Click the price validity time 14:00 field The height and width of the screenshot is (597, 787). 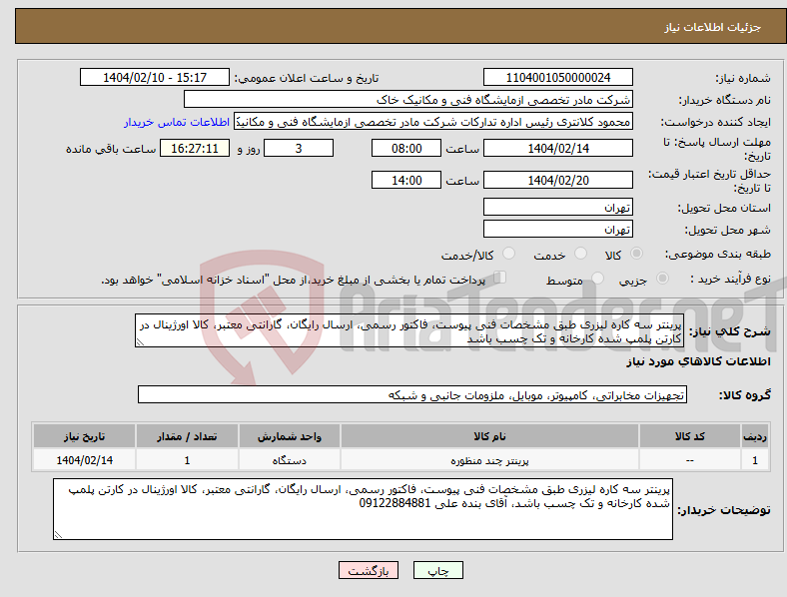pos(406,180)
